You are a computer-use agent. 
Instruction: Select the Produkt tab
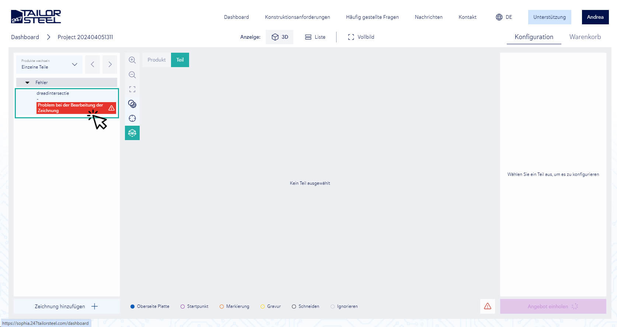[157, 60]
